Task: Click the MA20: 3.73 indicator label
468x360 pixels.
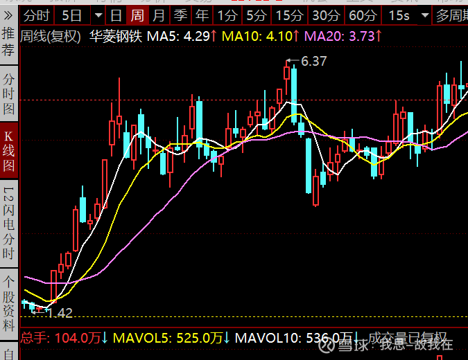Action: click(x=343, y=37)
